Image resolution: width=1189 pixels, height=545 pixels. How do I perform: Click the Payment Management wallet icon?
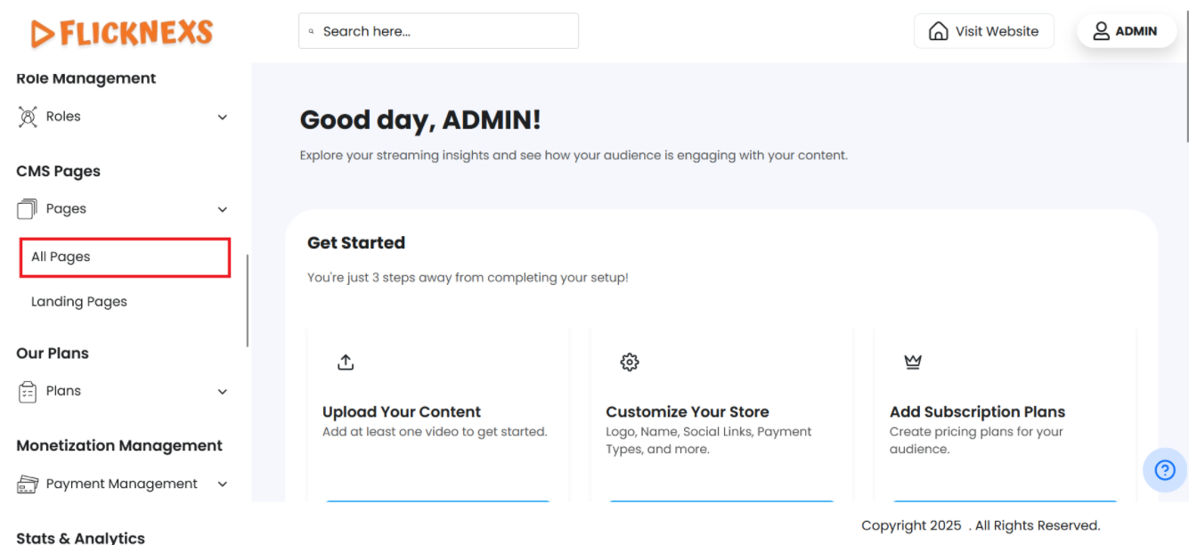click(x=28, y=484)
